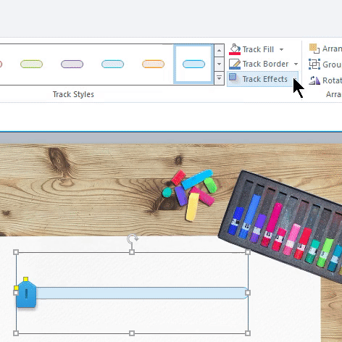The height and width of the screenshot is (342, 342).
Task: Click the blue slider thumb
Action: point(26,294)
